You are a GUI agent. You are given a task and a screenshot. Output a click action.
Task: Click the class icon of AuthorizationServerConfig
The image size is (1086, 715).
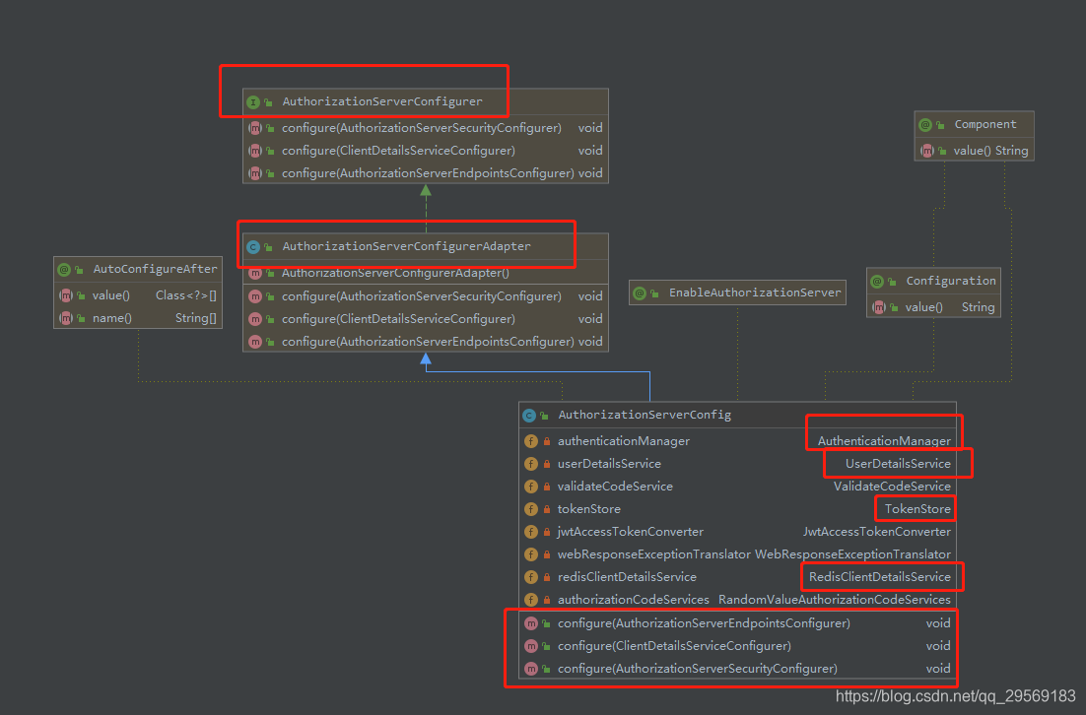click(530, 415)
